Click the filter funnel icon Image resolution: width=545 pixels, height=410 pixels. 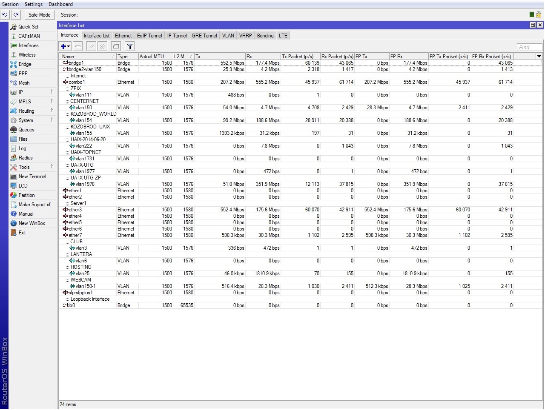pos(130,46)
